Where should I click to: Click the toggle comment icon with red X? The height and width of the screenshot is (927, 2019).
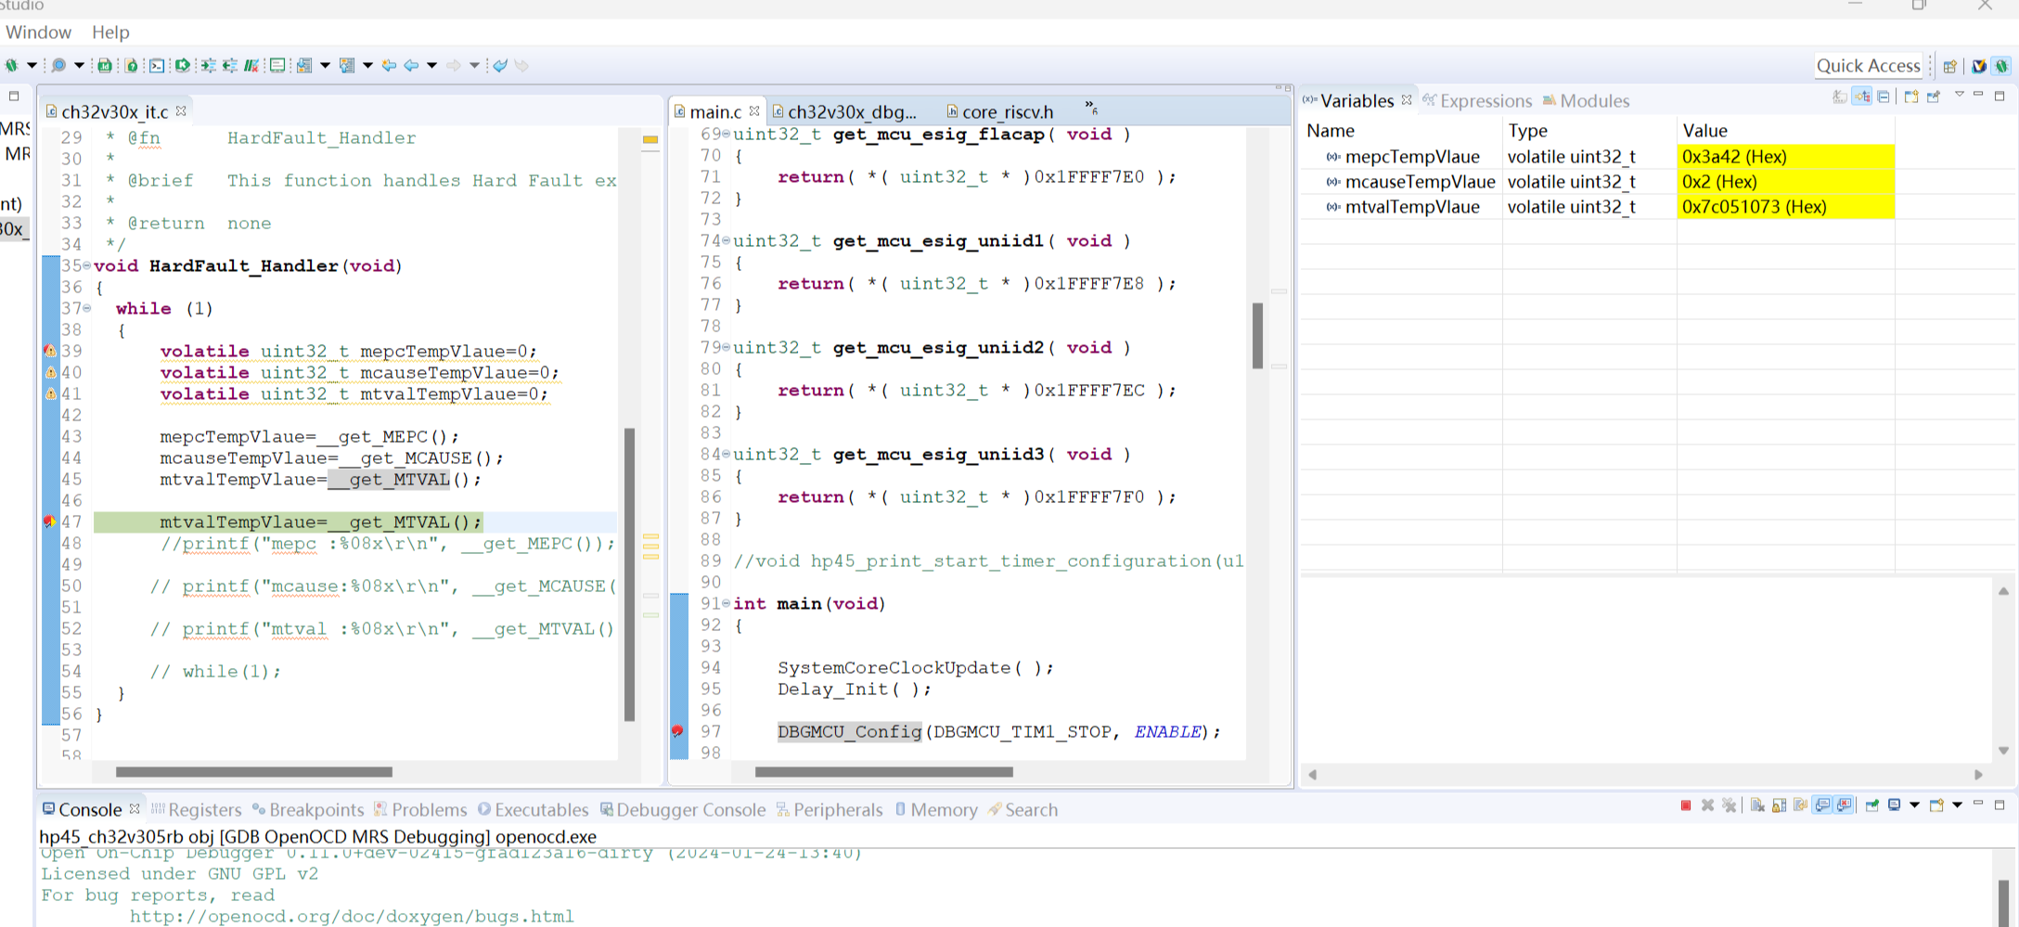click(251, 65)
